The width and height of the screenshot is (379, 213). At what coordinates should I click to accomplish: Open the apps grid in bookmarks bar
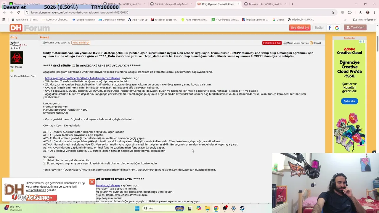tap(4, 20)
